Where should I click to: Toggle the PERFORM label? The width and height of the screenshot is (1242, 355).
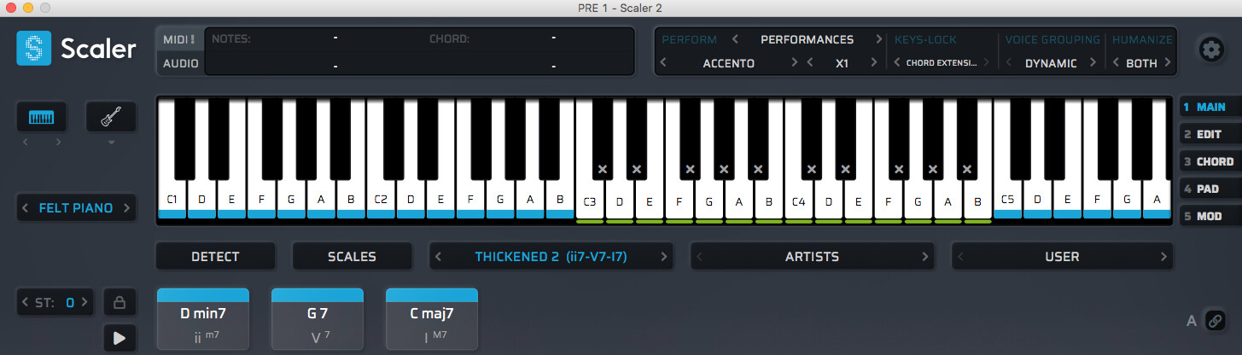tap(689, 39)
